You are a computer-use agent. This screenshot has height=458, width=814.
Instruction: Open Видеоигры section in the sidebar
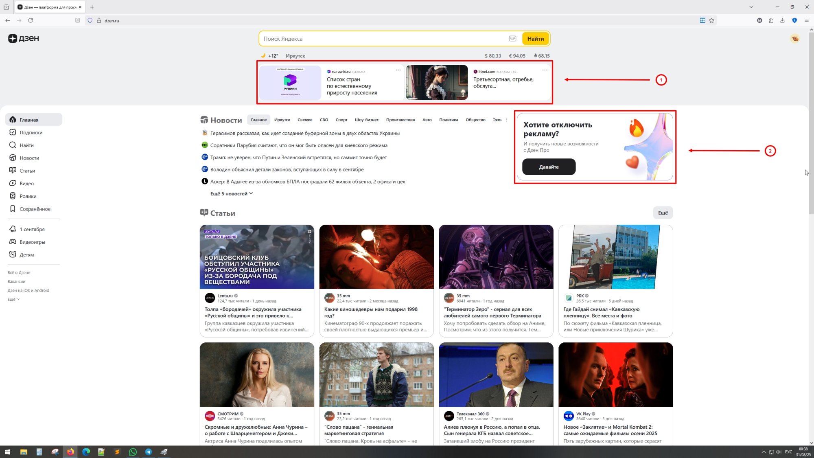click(x=33, y=242)
